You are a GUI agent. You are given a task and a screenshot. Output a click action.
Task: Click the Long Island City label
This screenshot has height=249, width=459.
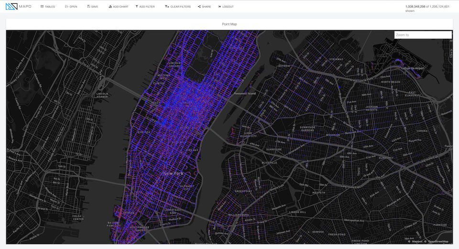(x=248, y=135)
